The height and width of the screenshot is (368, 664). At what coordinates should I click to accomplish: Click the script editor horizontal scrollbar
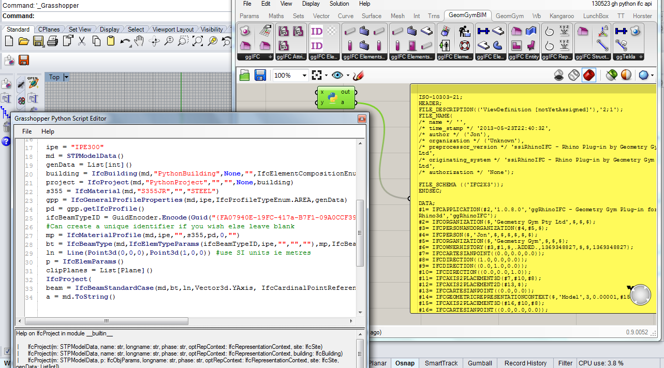click(x=107, y=321)
